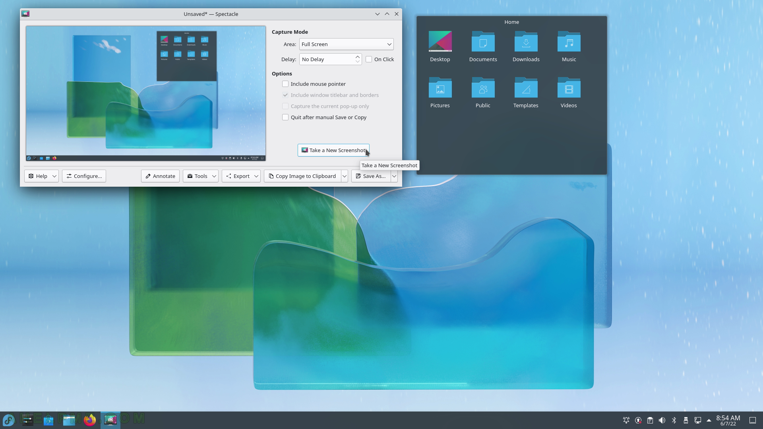The height and width of the screenshot is (429, 763).
Task: Take a New Screenshot
Action: pyautogui.click(x=333, y=150)
